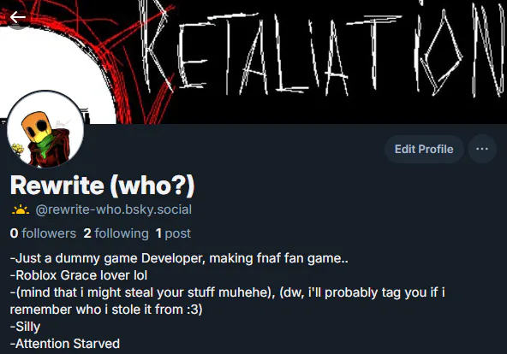This screenshot has height=354, width=507.
Task: Open the 0 followers list
Action: click(x=43, y=233)
